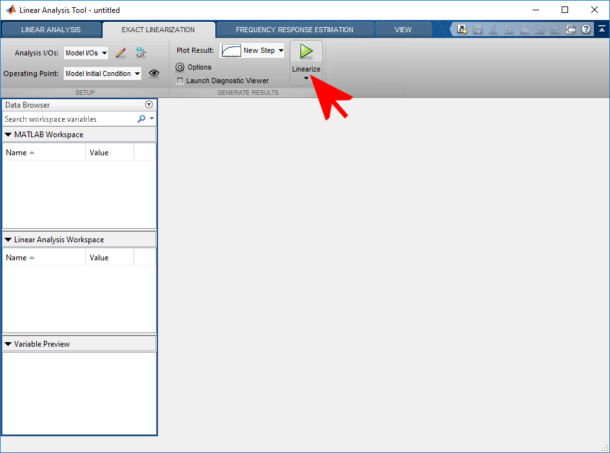Click the Redo arrow icon
This screenshot has height=453, width=610.
pyautogui.click(x=555, y=29)
